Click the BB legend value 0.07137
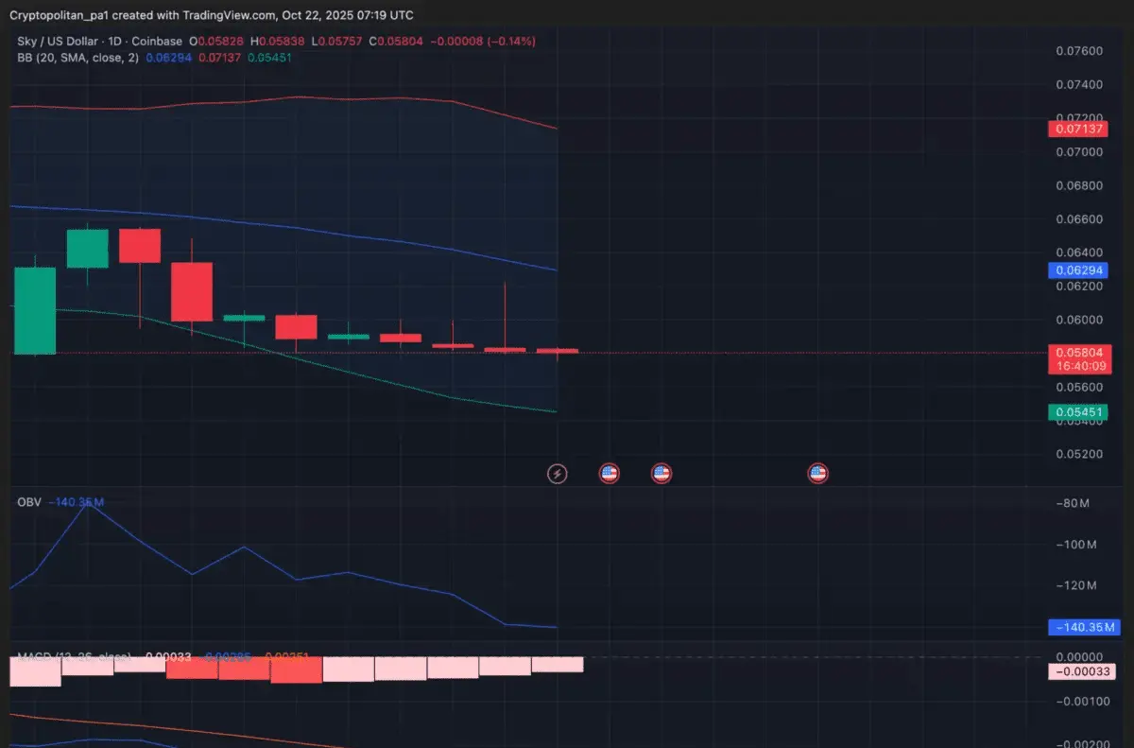The width and height of the screenshot is (1134, 748). (x=219, y=58)
